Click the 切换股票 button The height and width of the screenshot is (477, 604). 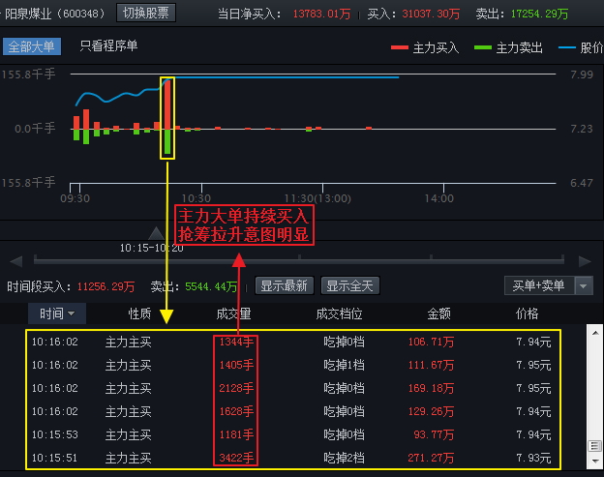tap(146, 14)
